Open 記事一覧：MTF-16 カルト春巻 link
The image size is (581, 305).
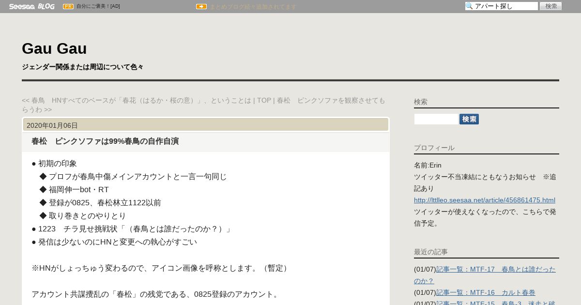click(x=486, y=292)
